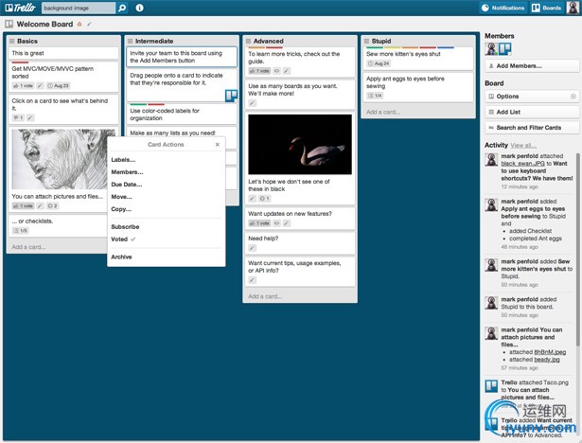Click checklist 1/4 badge on ant eggs card
Image resolution: width=582 pixels, height=443 pixels.
pos(375,96)
